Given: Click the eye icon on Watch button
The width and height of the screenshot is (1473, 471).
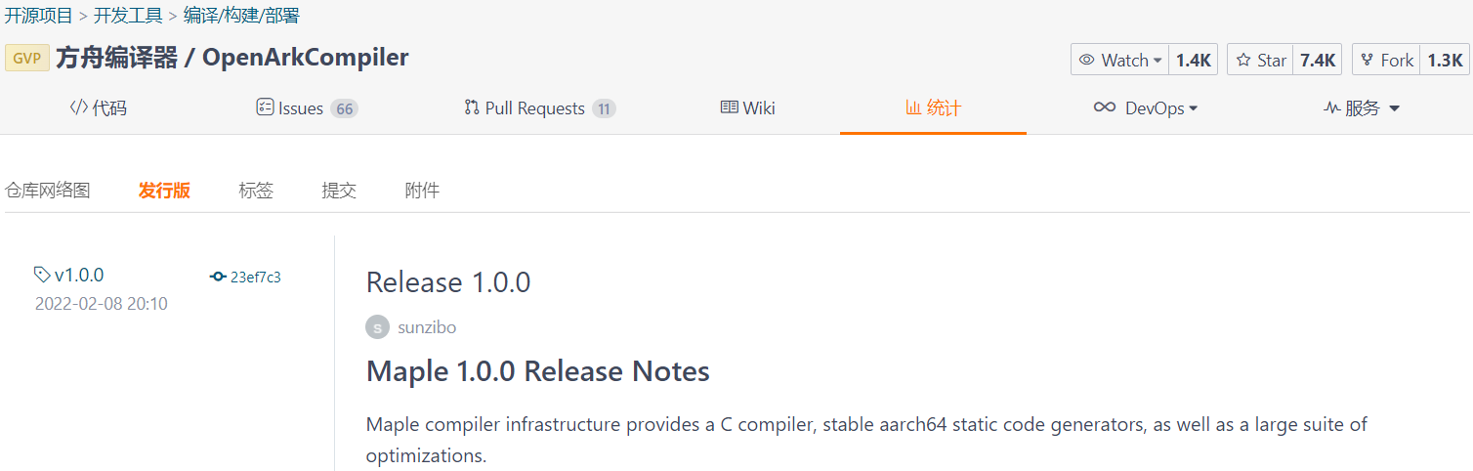Looking at the screenshot, I should [x=1086, y=61].
